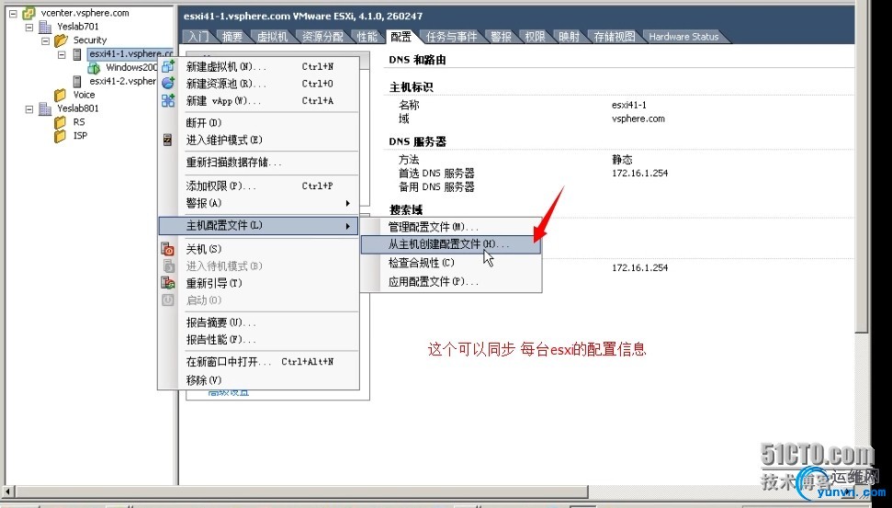Select Windows200 VM in tree
Image resolution: width=892 pixels, height=508 pixels.
click(x=132, y=68)
